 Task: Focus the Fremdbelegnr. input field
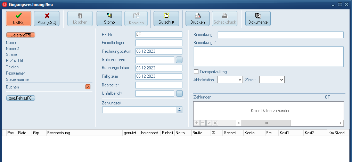159,43
